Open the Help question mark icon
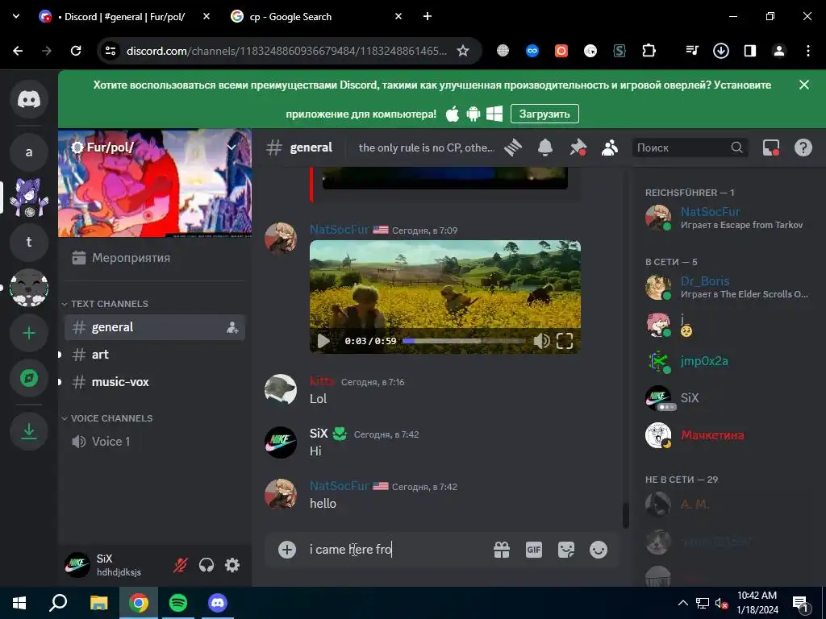The width and height of the screenshot is (826, 619). tap(803, 148)
